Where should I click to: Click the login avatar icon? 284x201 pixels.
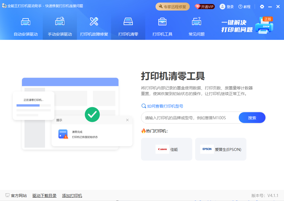pos(222,7)
